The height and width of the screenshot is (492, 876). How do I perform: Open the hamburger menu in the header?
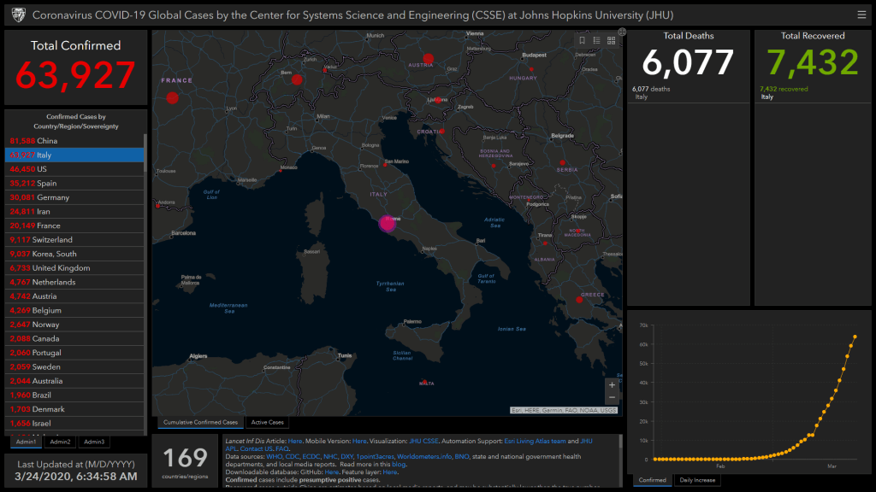coord(861,15)
